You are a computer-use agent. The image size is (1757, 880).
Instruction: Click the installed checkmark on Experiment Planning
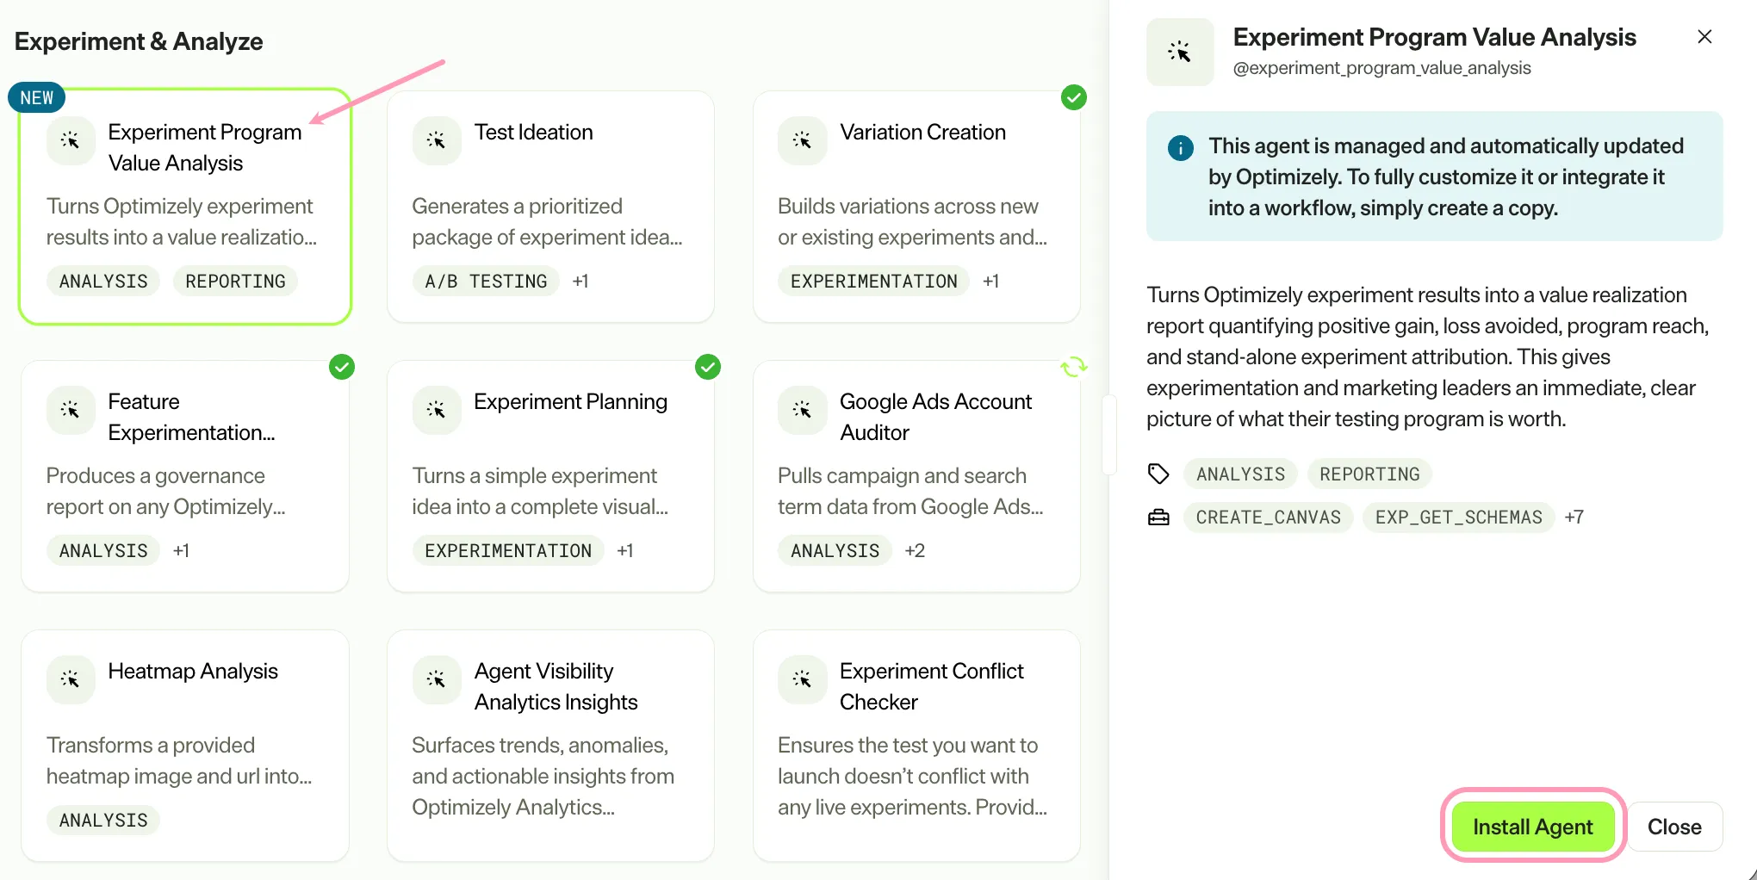[x=708, y=367]
